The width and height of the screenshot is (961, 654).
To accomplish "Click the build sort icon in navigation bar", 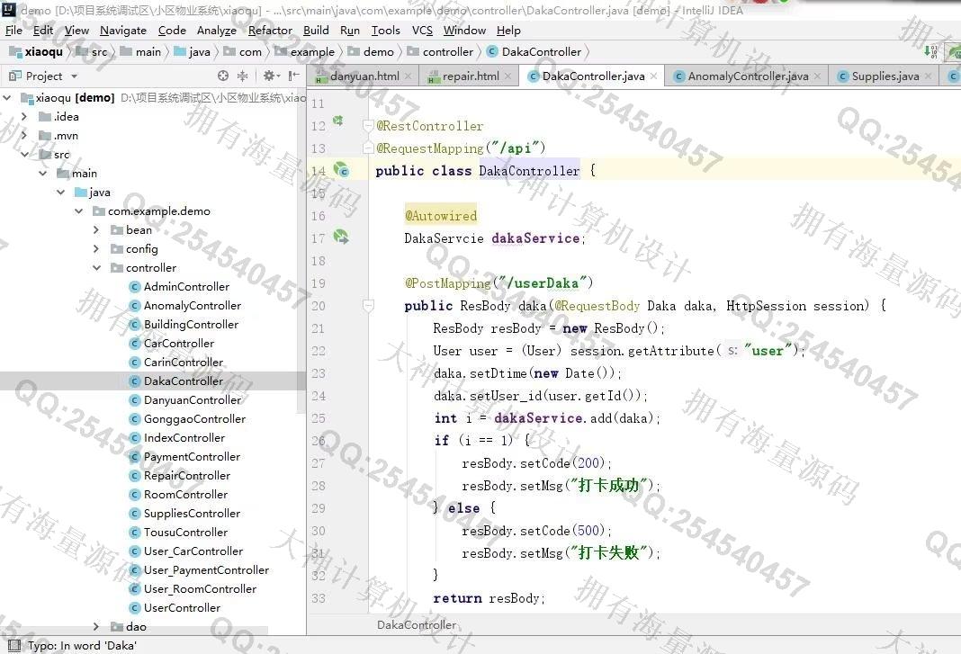I will (x=931, y=51).
